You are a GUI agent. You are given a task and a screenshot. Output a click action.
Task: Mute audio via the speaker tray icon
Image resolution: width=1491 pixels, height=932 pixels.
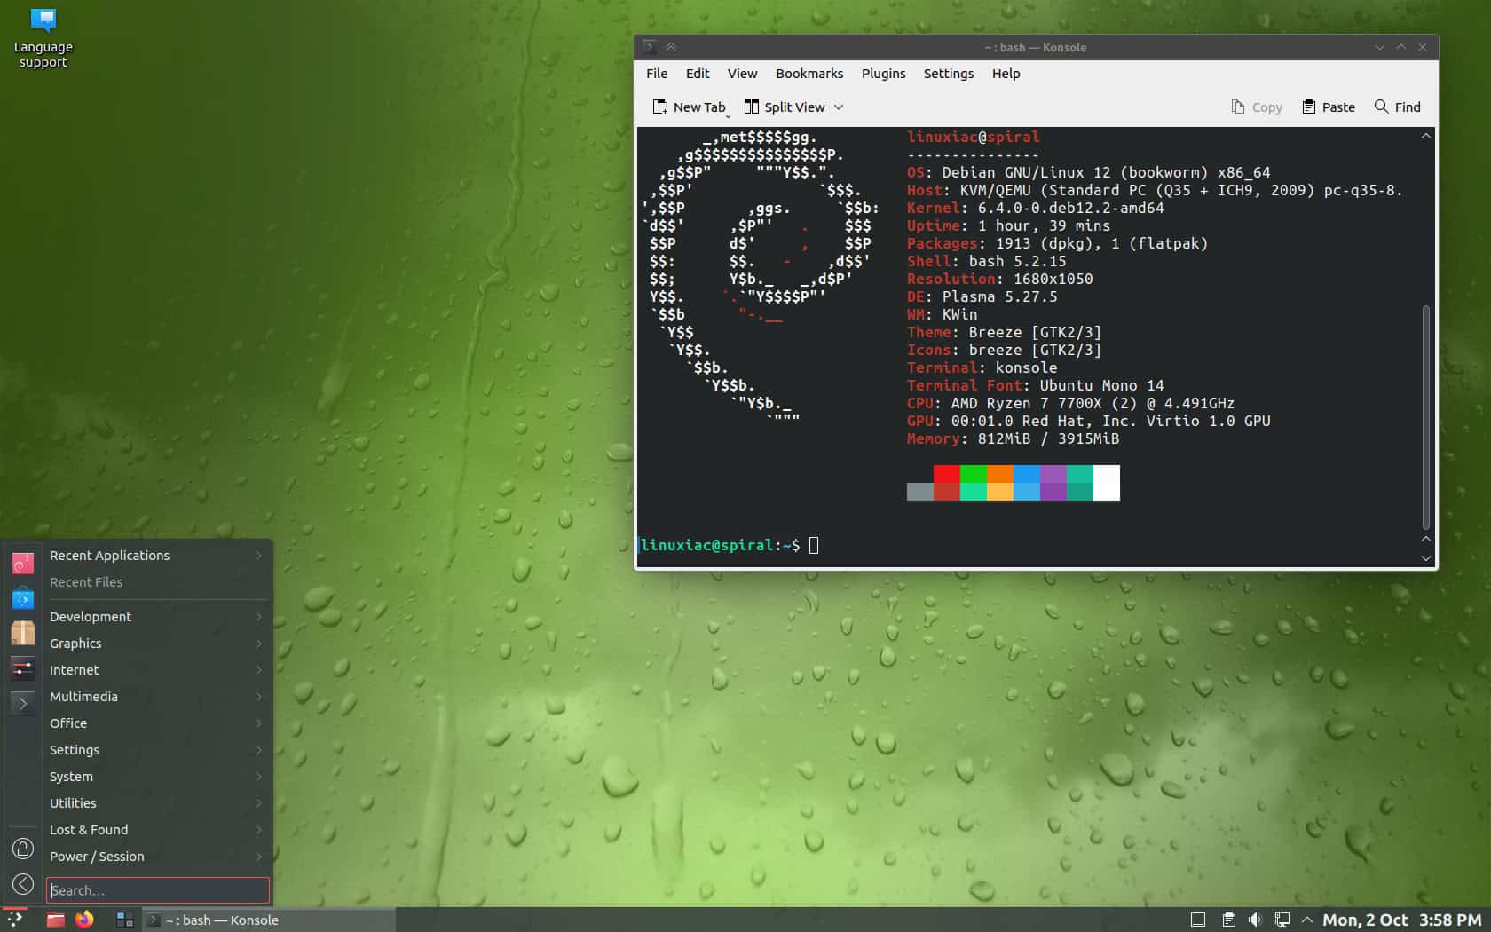pos(1255,920)
